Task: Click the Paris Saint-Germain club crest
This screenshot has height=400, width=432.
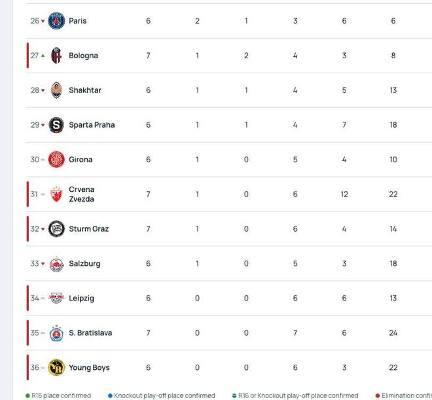Action: pyautogui.click(x=56, y=21)
